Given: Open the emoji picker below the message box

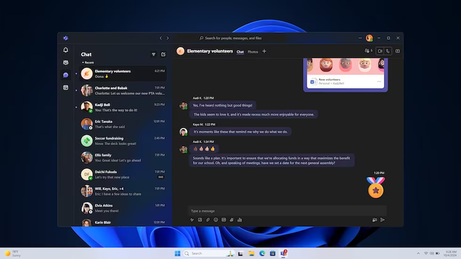Looking at the screenshot, I should click(x=216, y=220).
